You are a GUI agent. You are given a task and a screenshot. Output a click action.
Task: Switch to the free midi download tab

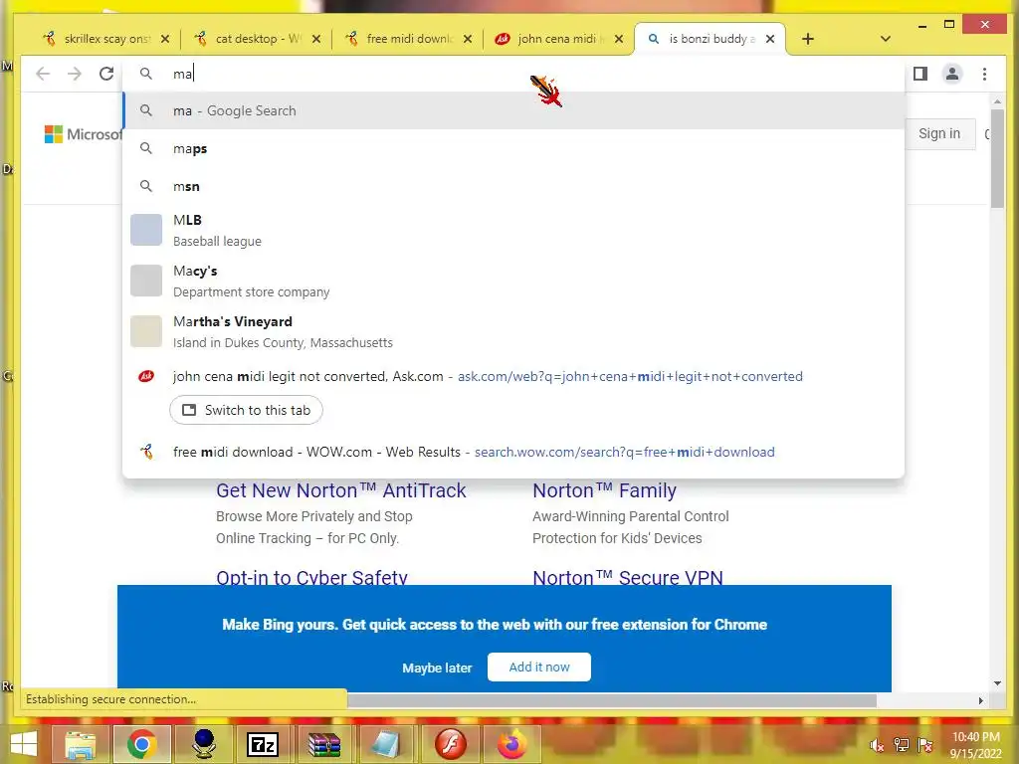click(x=408, y=39)
